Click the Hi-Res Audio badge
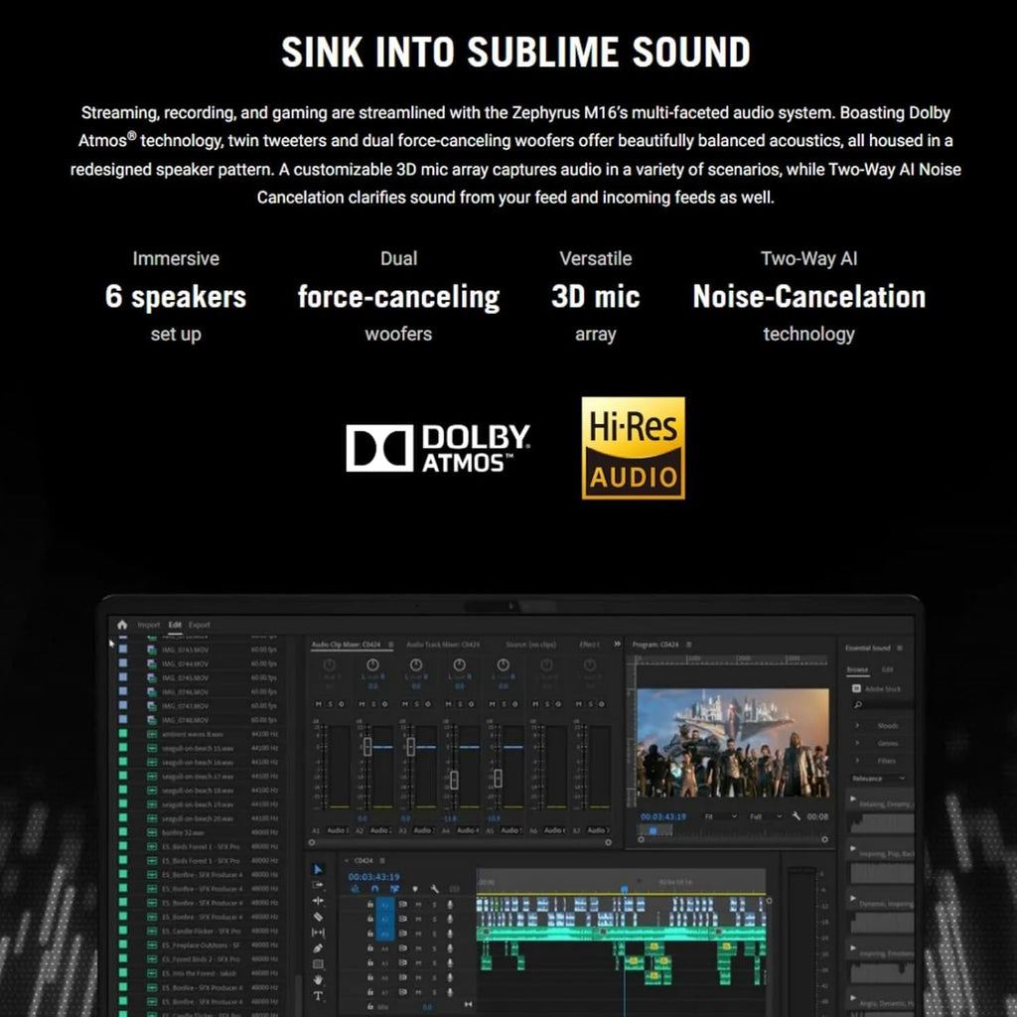 coord(633,448)
